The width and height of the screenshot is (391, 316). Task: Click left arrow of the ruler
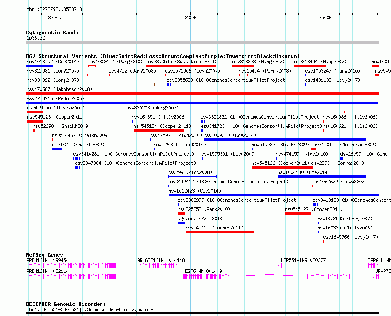[27, 14]
